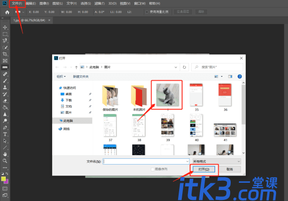The image size is (288, 201).
Task: Select the Frame tool
Action: [x=5, y=61]
